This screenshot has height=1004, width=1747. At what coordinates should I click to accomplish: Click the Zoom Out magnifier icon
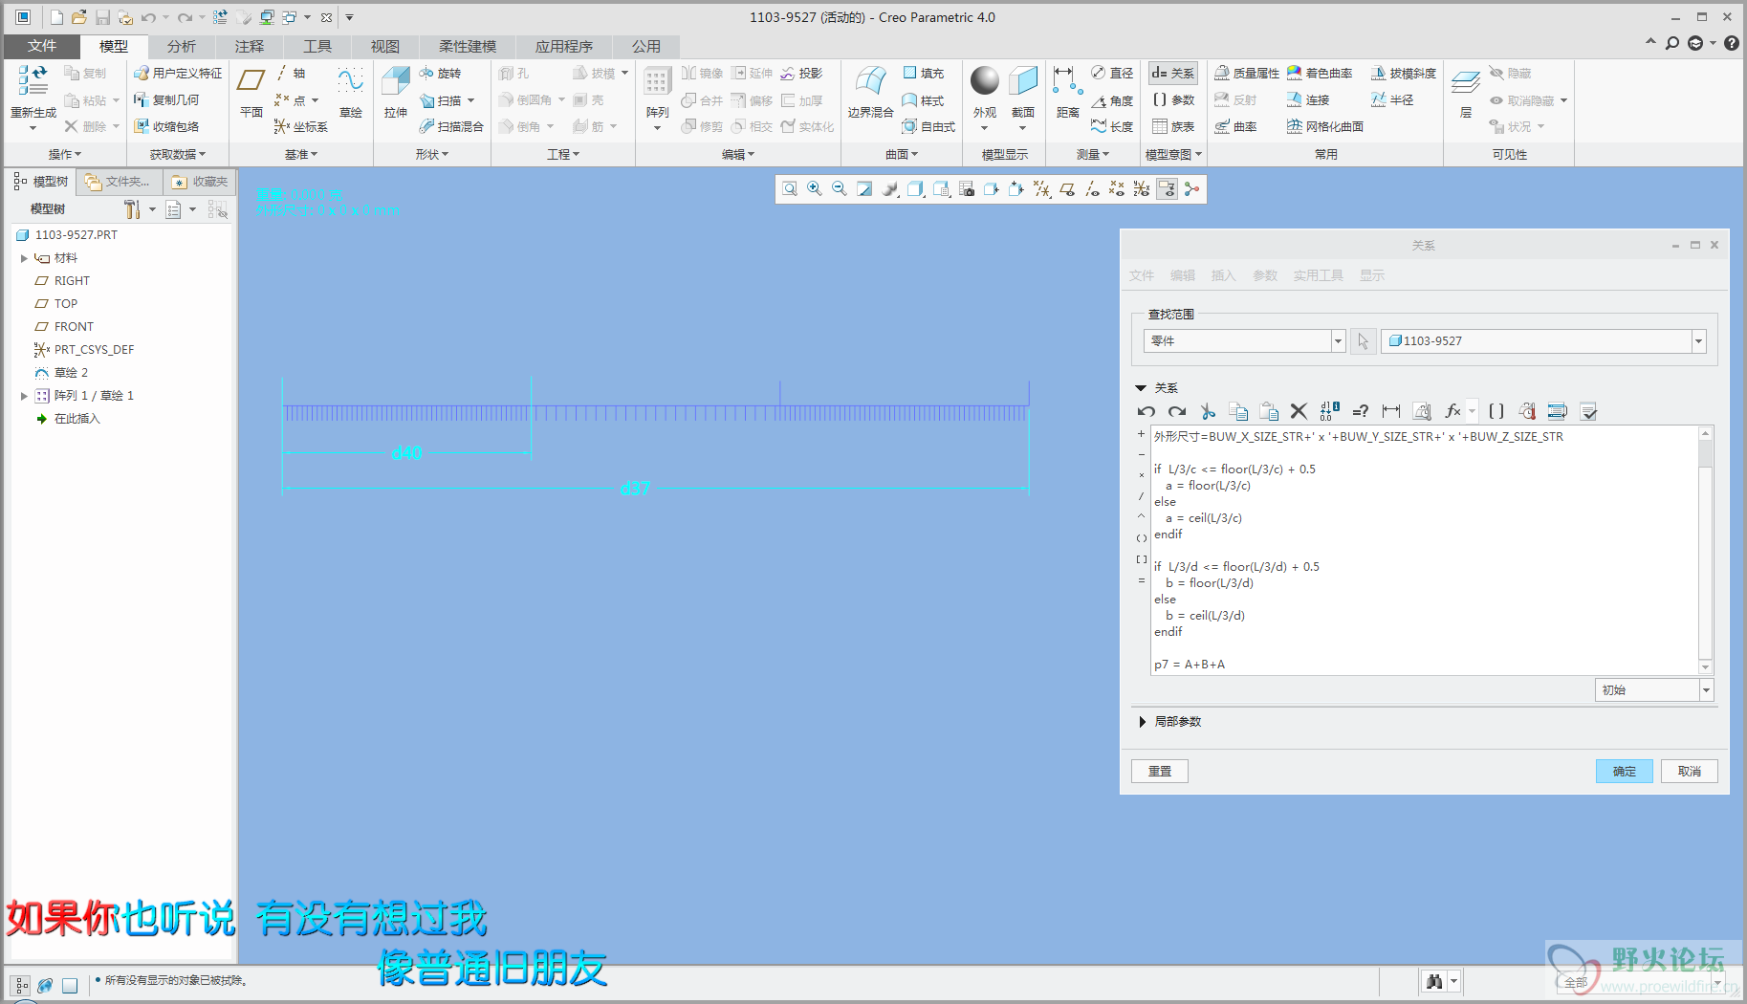840,189
